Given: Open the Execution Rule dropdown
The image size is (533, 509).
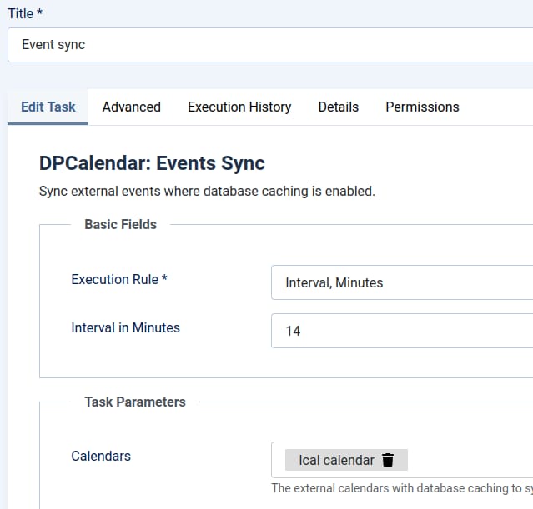Looking at the screenshot, I should click(401, 282).
